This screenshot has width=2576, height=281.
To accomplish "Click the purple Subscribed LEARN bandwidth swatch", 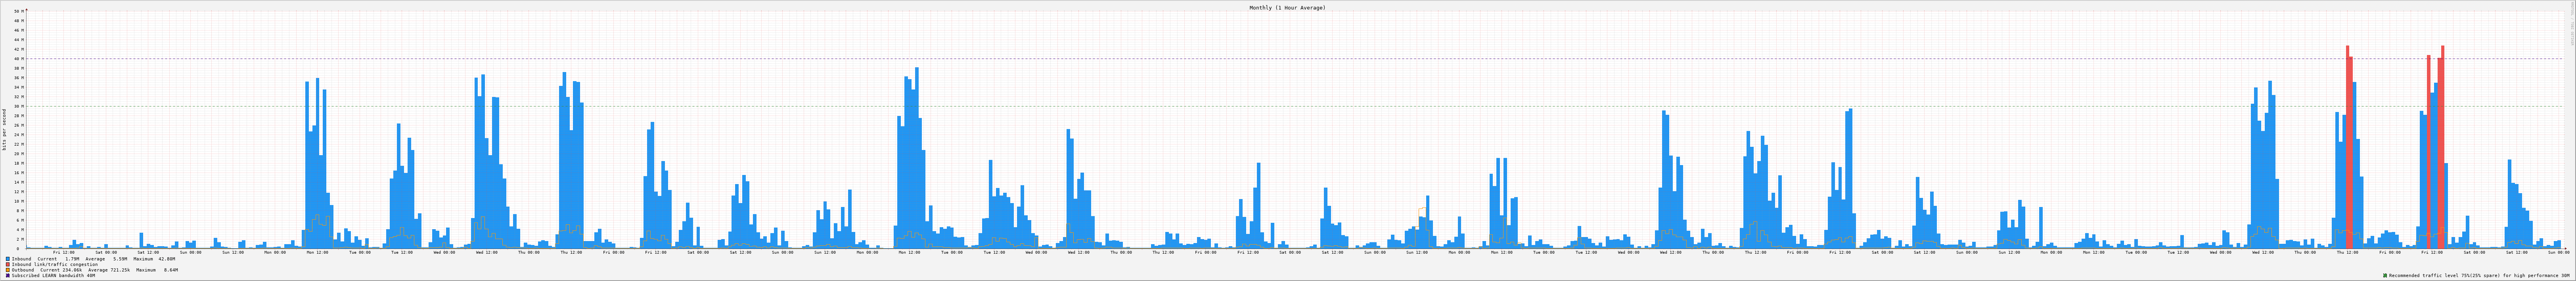I will 8,275.
